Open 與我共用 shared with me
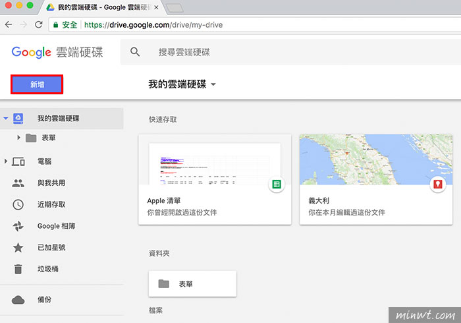 (x=51, y=183)
